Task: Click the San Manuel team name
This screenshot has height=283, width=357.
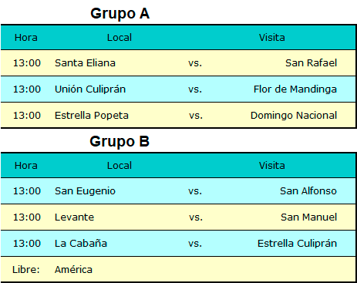Action: pos(308,217)
